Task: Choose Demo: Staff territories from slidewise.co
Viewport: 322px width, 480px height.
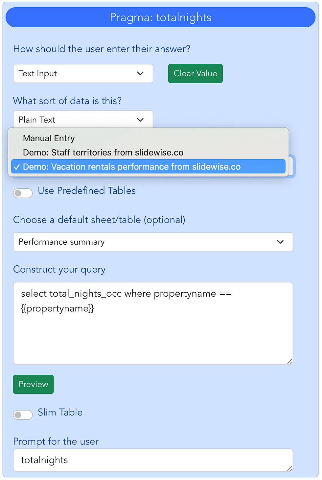Action: click(103, 152)
